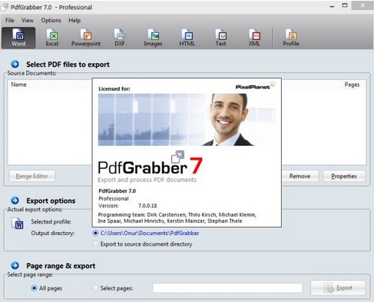Viewport: 374px width, 302px height.
Task: Click the PdfGrabber icon in title bar
Action: [5, 7]
